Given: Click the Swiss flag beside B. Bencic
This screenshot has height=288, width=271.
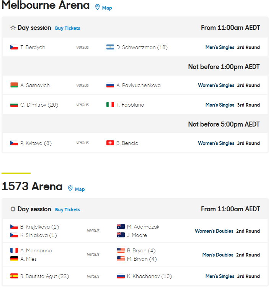Looking at the screenshot, I should click(110, 143).
